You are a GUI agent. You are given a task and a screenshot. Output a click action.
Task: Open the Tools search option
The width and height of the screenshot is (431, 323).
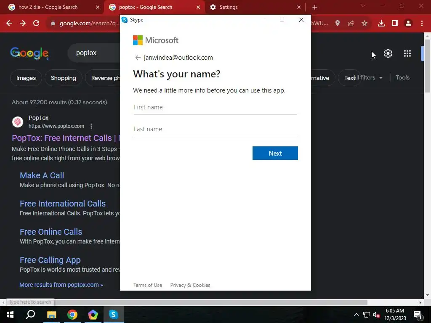[x=402, y=78]
